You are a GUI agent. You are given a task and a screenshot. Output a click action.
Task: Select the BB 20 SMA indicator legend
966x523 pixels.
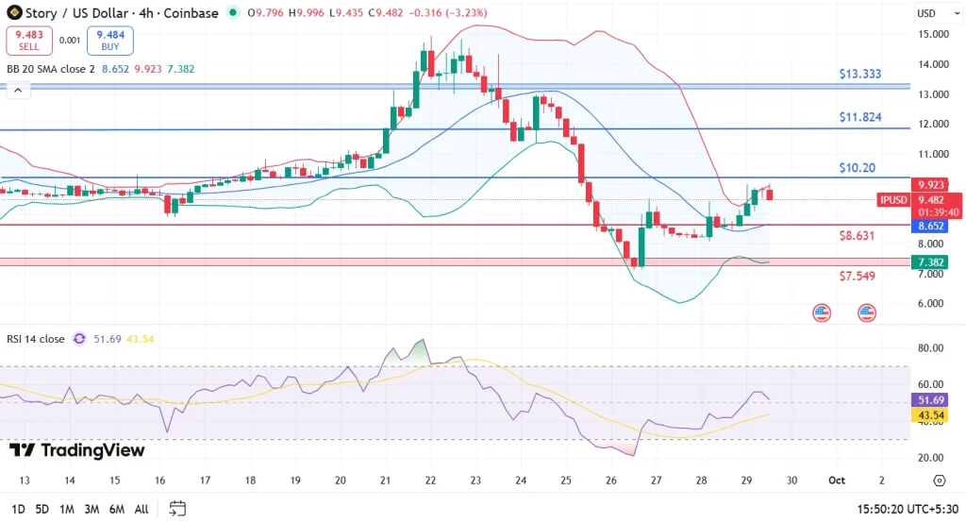point(50,69)
